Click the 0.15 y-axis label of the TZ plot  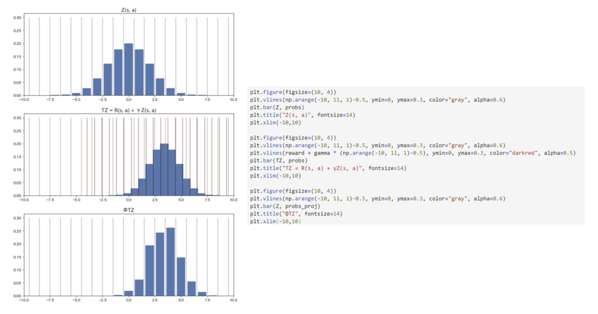pos(17,157)
